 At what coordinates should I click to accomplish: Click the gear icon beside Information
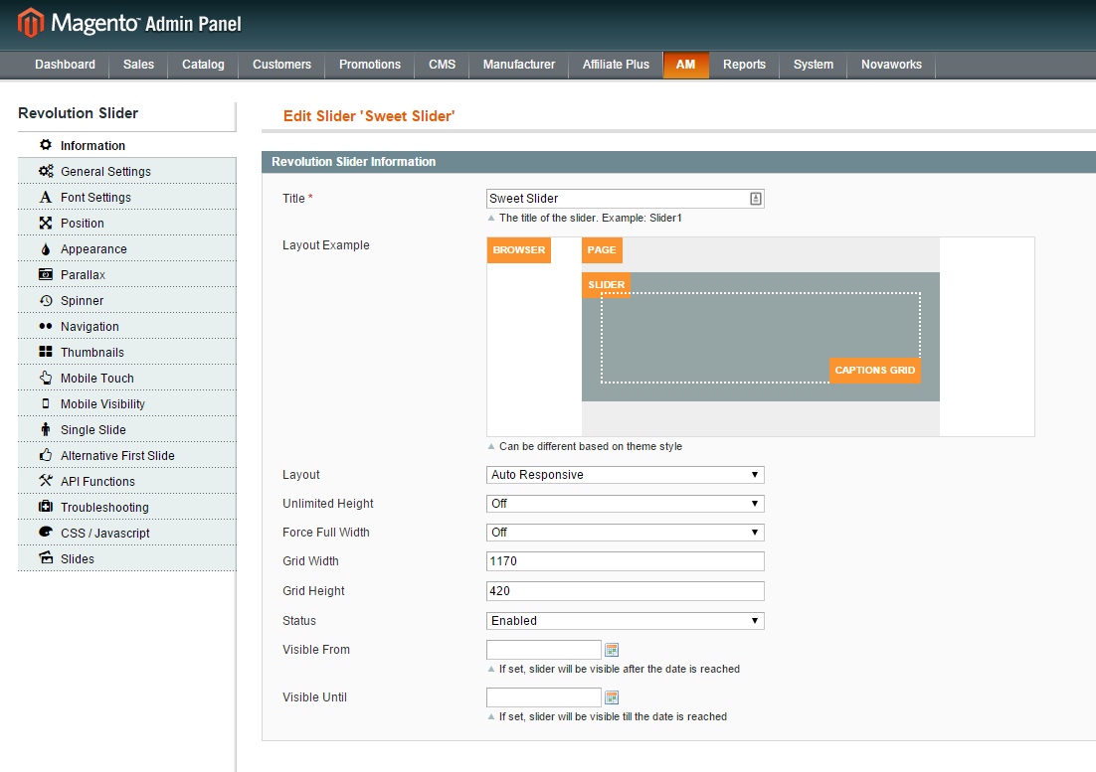tap(46, 144)
